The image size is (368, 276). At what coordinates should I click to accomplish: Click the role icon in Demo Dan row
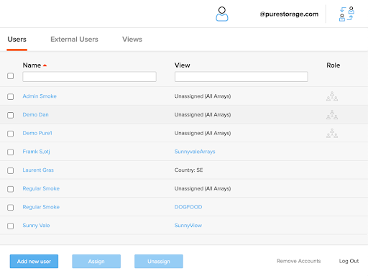[x=332, y=114]
